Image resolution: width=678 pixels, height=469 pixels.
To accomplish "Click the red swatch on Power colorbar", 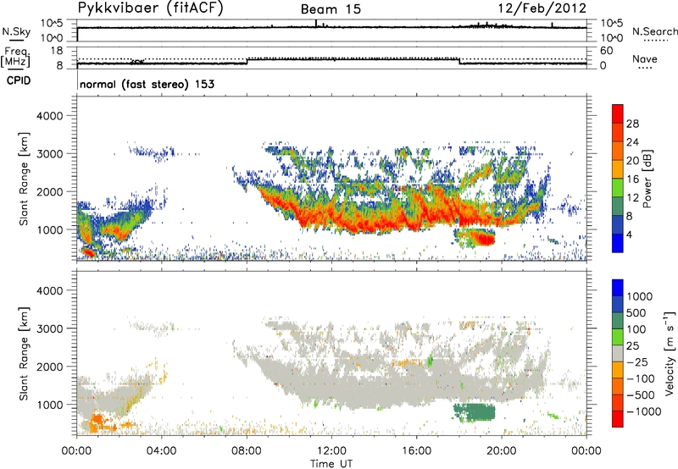I will coord(618,113).
